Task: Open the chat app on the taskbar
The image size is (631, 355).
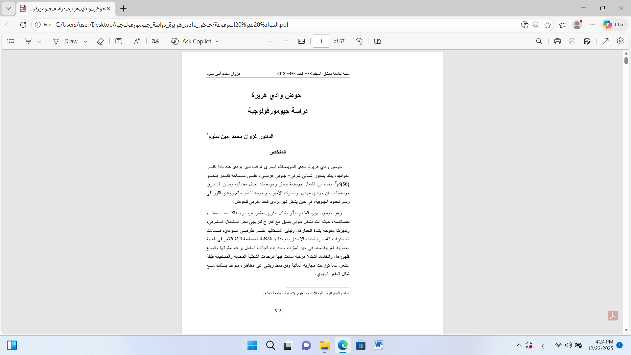Action: pos(306,345)
